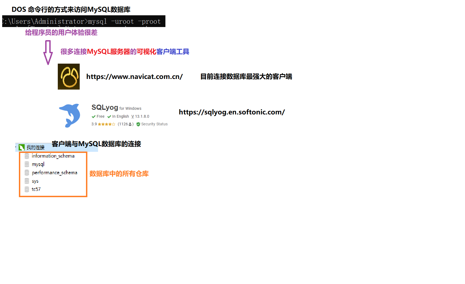Click database icon next to tc57
The width and height of the screenshot is (465, 284).
click(27, 189)
